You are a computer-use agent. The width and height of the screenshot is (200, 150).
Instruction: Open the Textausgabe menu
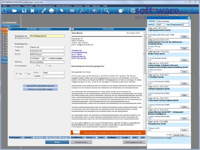tap(28, 6)
